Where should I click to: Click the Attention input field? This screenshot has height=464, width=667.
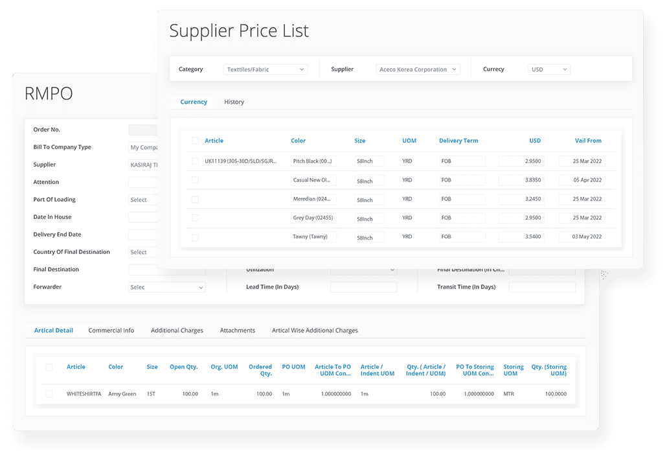click(x=143, y=182)
